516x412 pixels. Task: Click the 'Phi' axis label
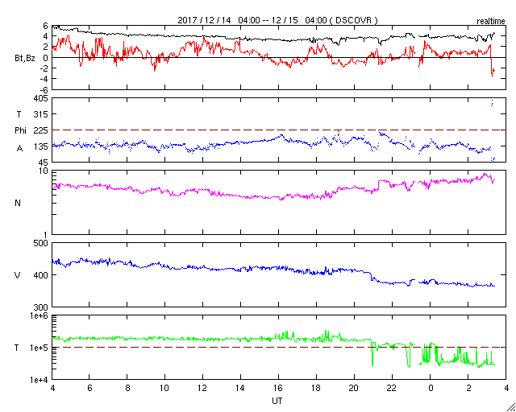coord(20,130)
